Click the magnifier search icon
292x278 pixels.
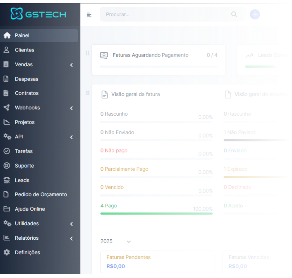pyautogui.click(x=234, y=14)
